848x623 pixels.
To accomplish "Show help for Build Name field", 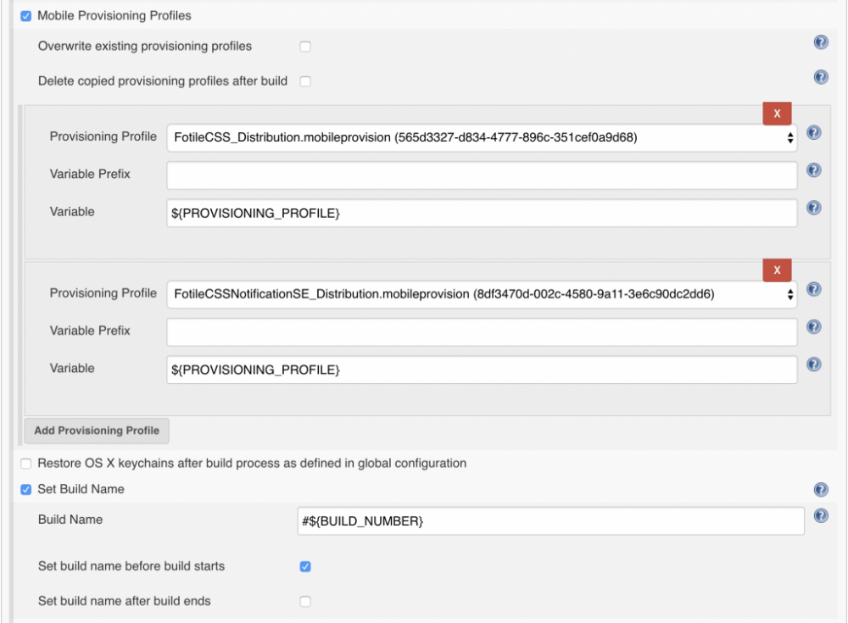I will 821,515.
